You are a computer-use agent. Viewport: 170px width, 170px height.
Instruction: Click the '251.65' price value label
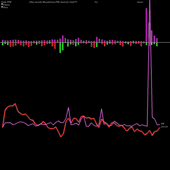click(164, 127)
